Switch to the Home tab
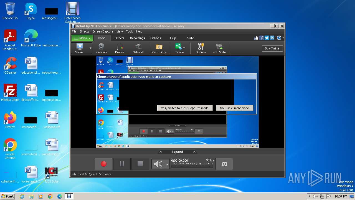Viewport: 355px width, 200px height. coord(102,38)
